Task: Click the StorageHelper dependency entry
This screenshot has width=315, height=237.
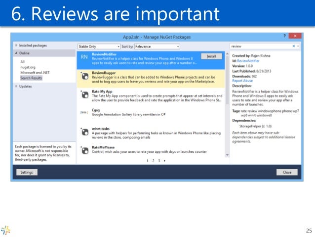Action: [x=255, y=126]
